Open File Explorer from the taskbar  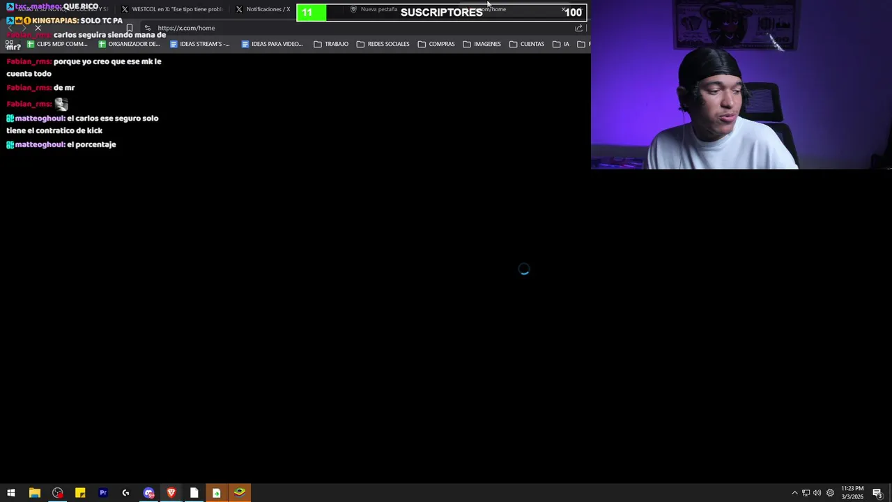[x=34, y=493]
